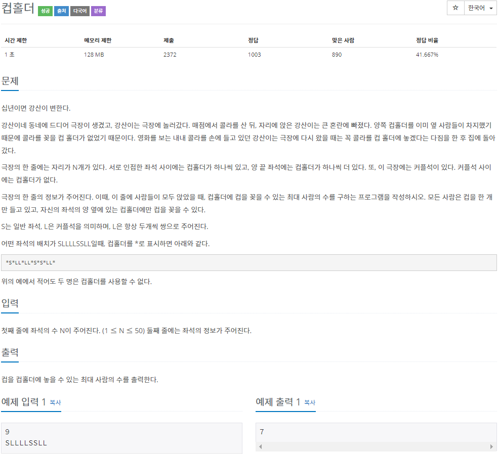Click the 출력 section heading
Image resolution: width=498 pixels, height=454 pixels.
10,352
